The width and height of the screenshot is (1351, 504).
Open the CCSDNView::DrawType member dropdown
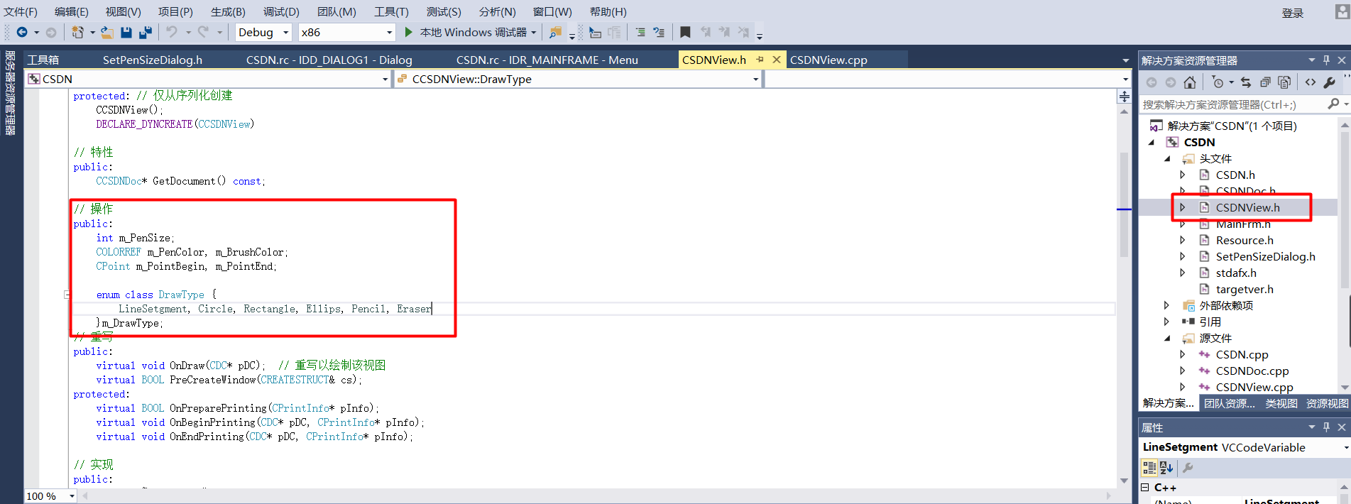click(x=755, y=80)
